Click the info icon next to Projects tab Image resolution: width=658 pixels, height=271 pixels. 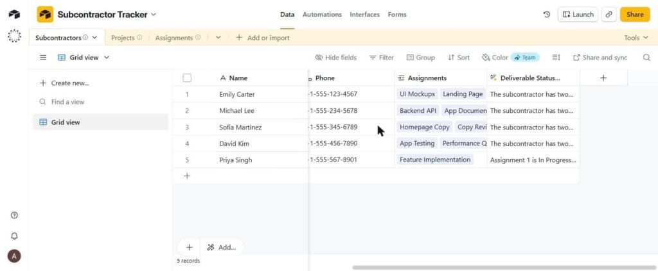pos(139,38)
